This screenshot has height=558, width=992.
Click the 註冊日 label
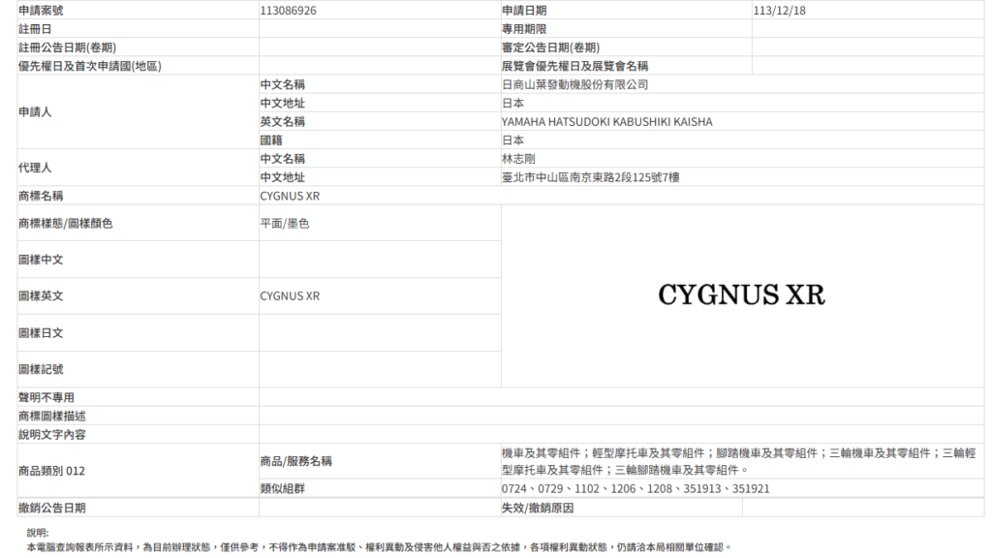point(35,29)
